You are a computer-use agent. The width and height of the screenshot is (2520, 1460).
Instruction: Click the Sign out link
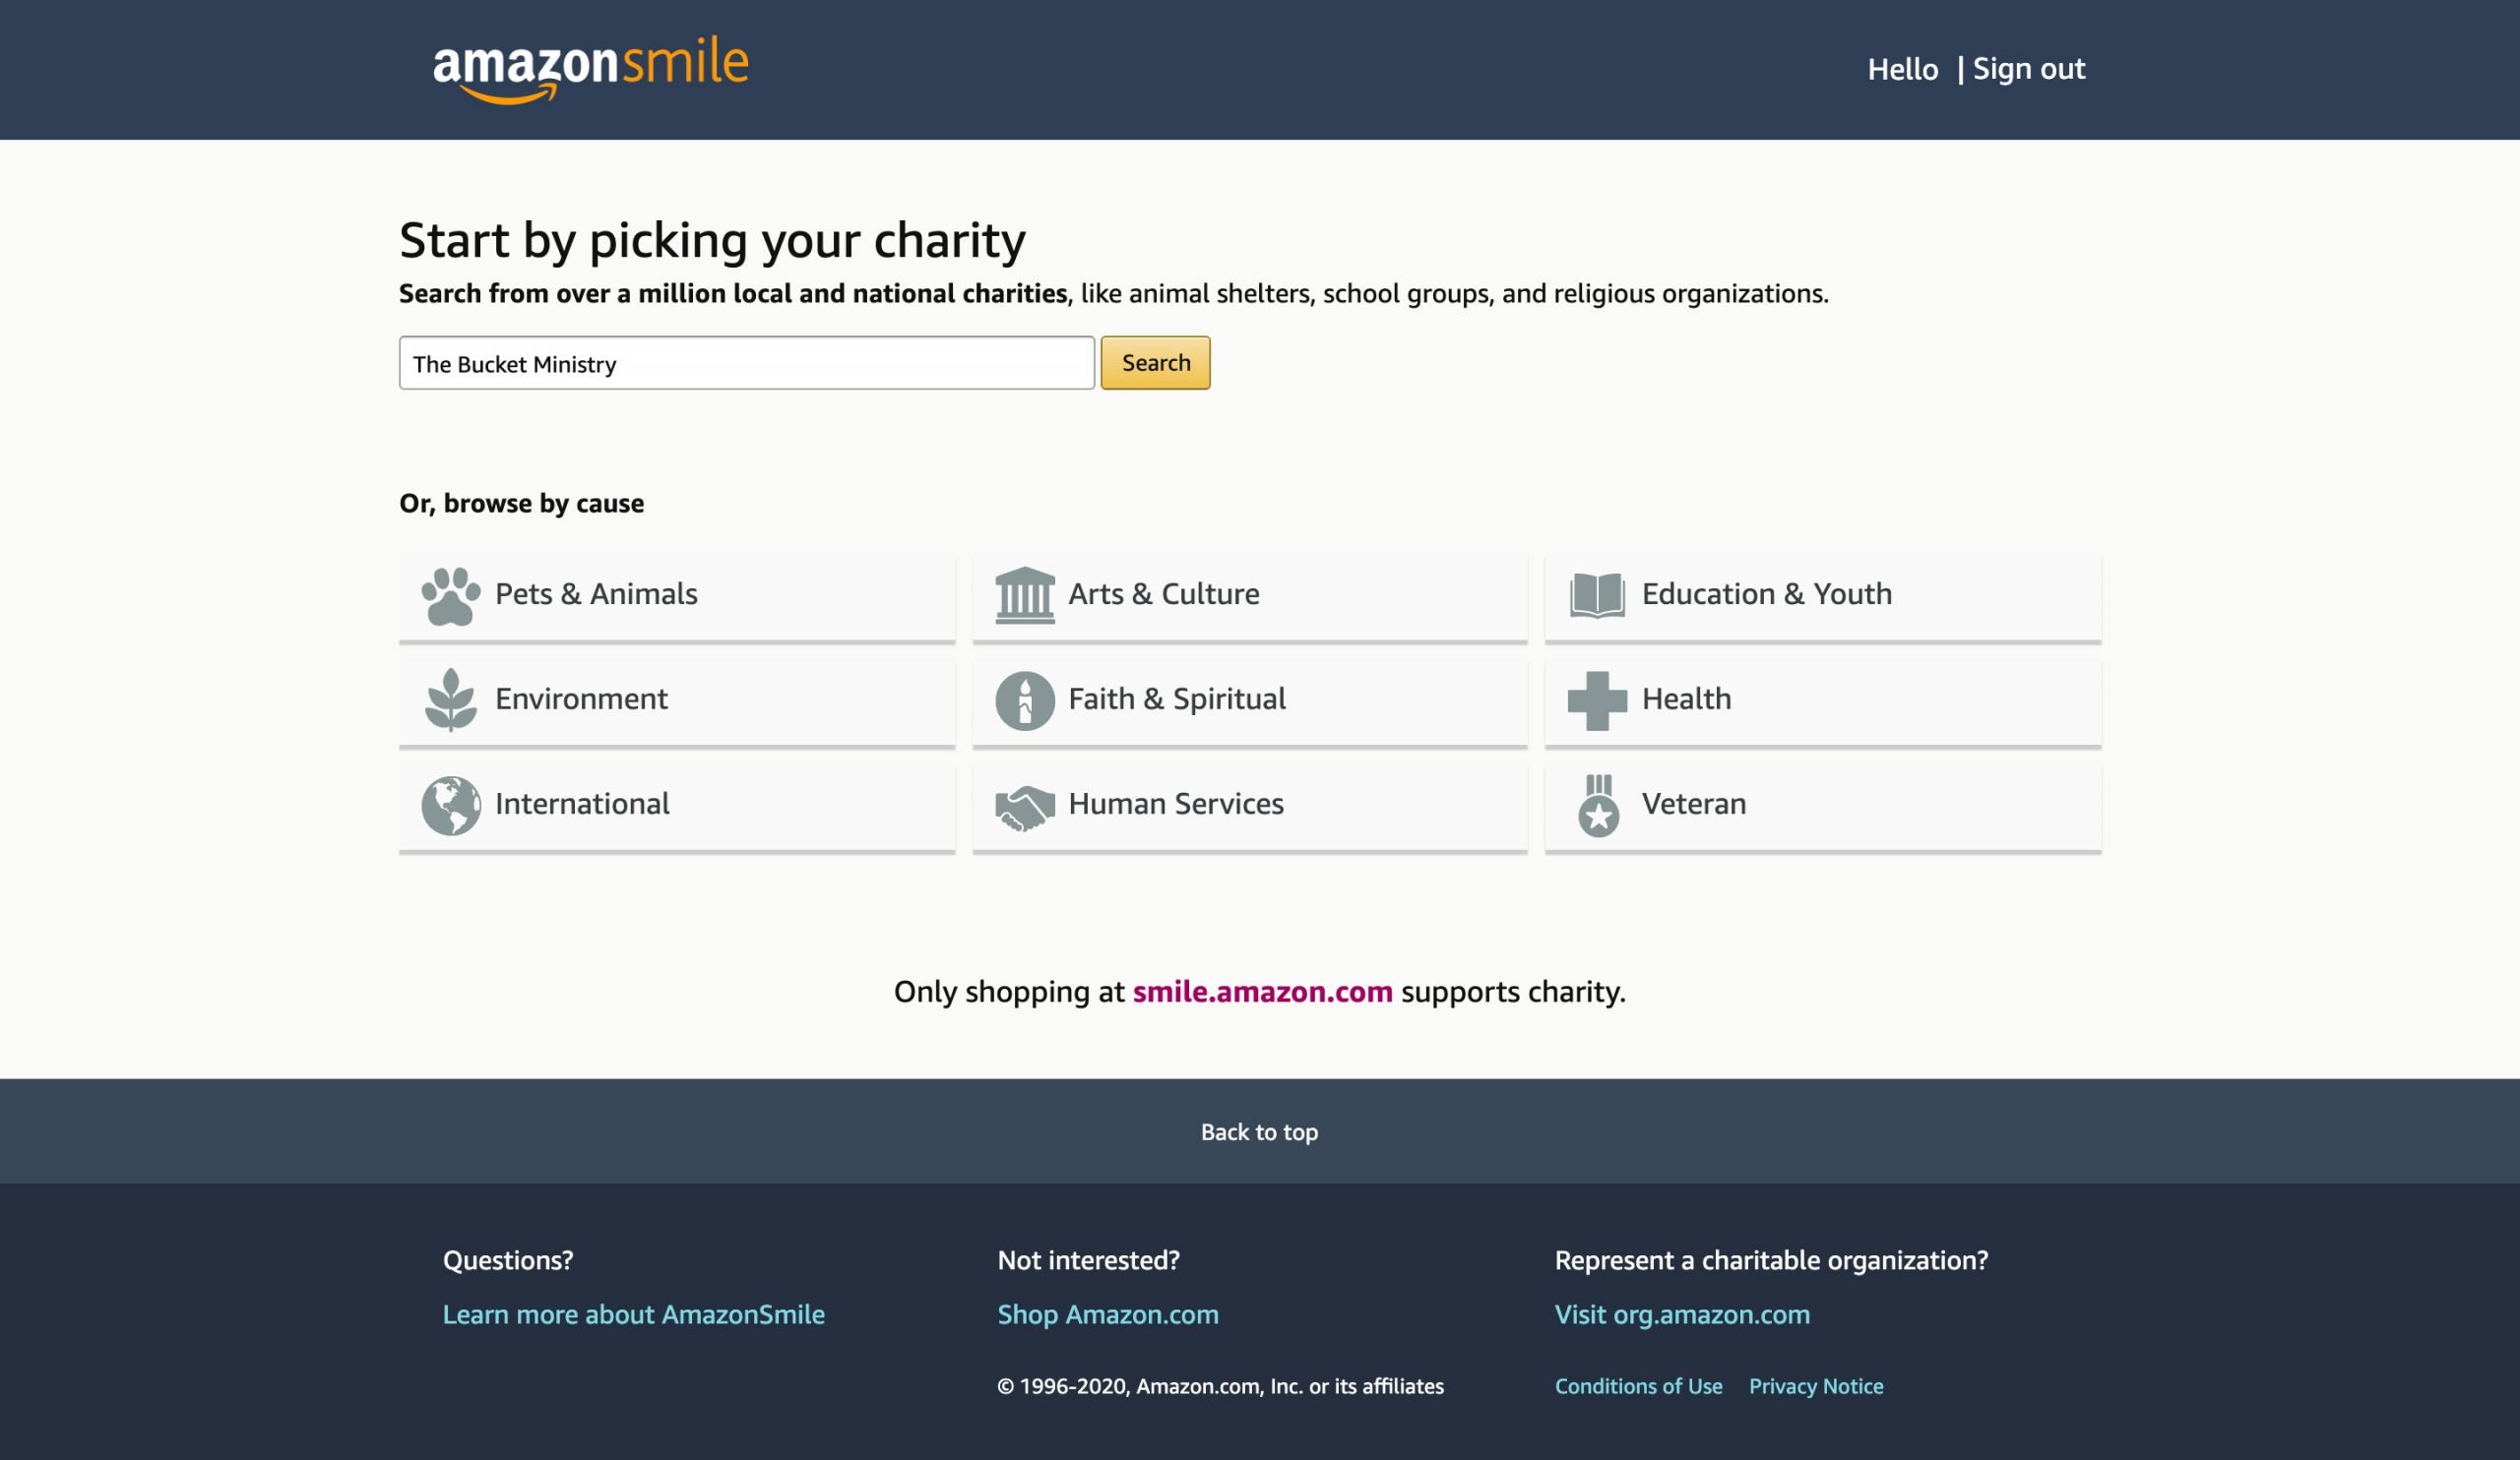[2028, 69]
